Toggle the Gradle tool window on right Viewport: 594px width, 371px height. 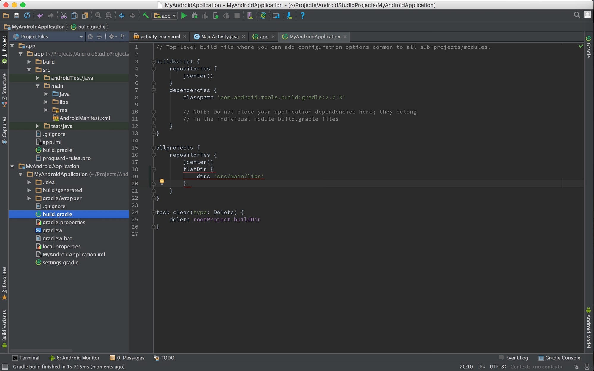tap(588, 47)
